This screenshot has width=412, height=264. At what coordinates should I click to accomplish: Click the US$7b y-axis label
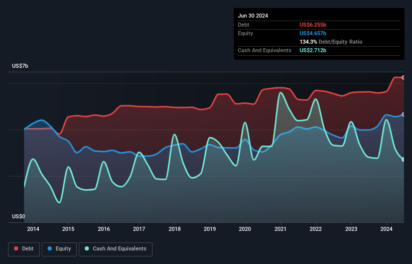[x=20, y=66]
